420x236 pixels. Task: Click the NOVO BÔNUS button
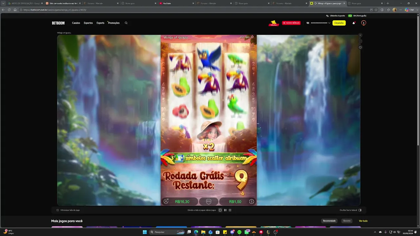pos(291,23)
